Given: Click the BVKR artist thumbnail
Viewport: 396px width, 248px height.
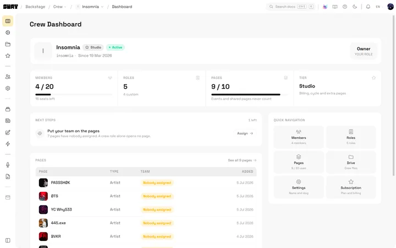Looking at the screenshot, I should pyautogui.click(x=43, y=236).
